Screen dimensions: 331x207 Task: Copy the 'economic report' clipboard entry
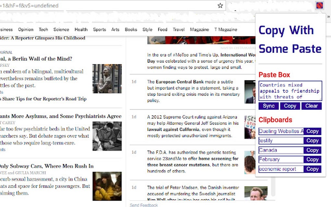[x=312, y=169]
